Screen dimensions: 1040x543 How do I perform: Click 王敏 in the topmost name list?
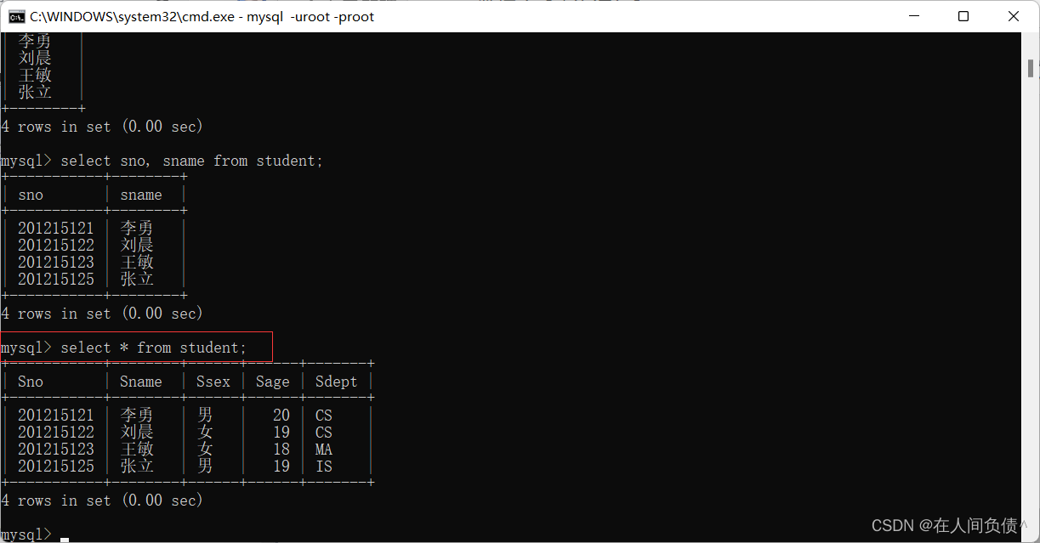point(35,75)
